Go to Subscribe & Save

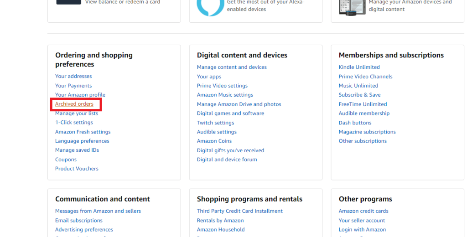[359, 95]
